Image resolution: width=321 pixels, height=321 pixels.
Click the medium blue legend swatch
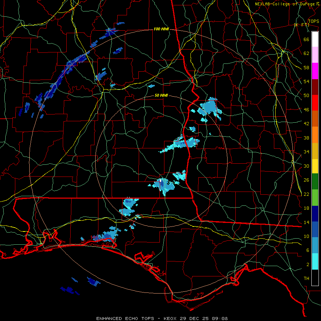(315, 229)
